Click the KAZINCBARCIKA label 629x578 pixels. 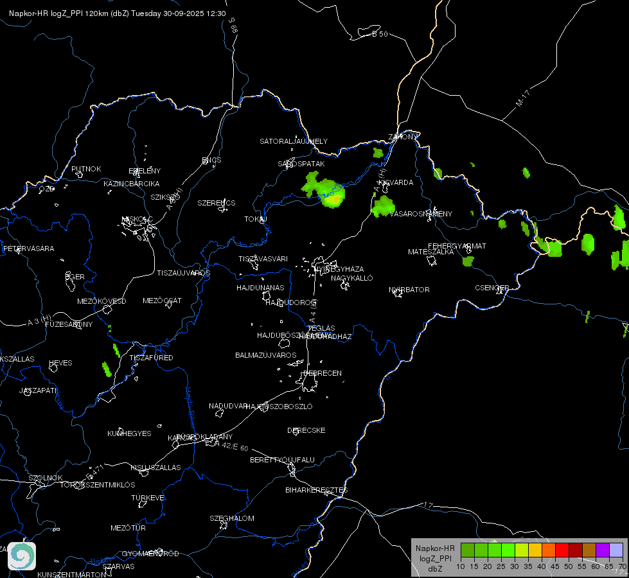point(132,184)
